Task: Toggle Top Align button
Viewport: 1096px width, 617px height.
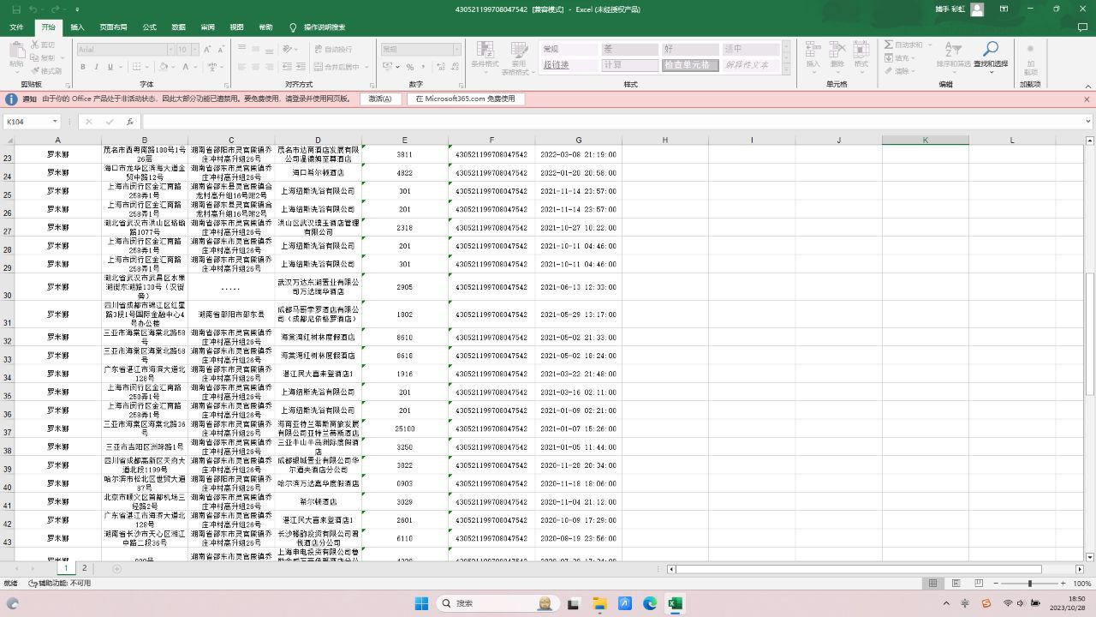Action: tap(242, 49)
